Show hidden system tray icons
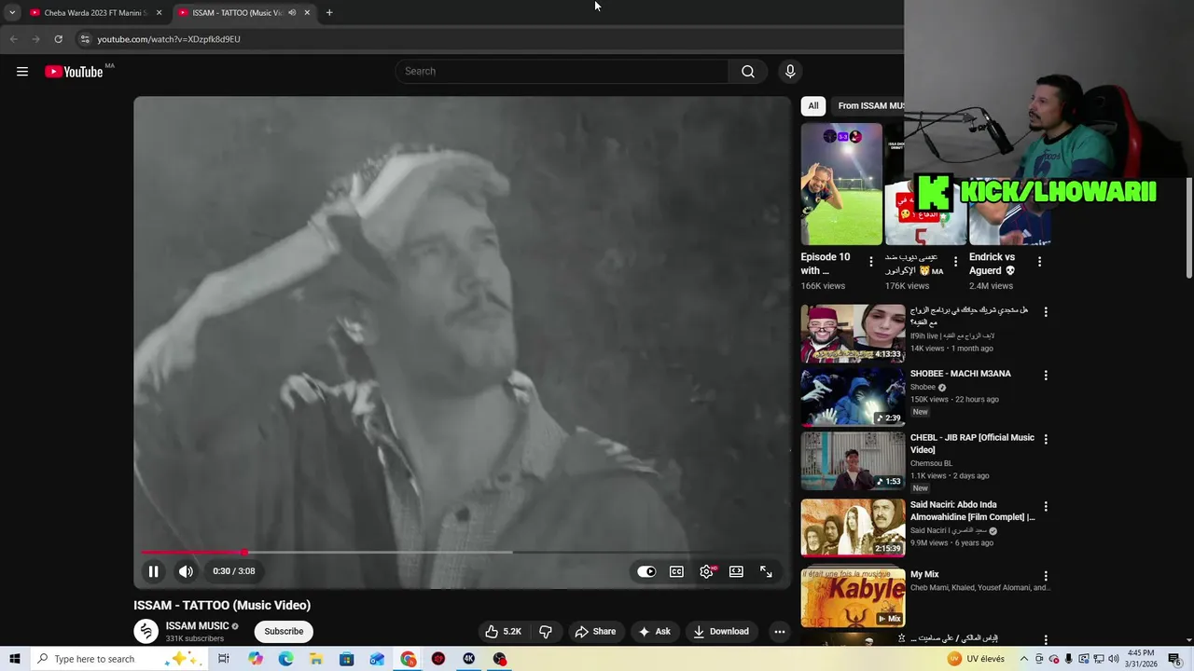The height and width of the screenshot is (671, 1194). (1023, 659)
